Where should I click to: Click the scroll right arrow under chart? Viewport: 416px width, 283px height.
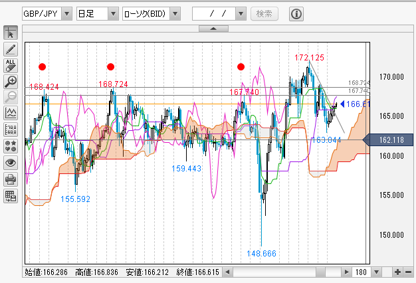pos(346,272)
